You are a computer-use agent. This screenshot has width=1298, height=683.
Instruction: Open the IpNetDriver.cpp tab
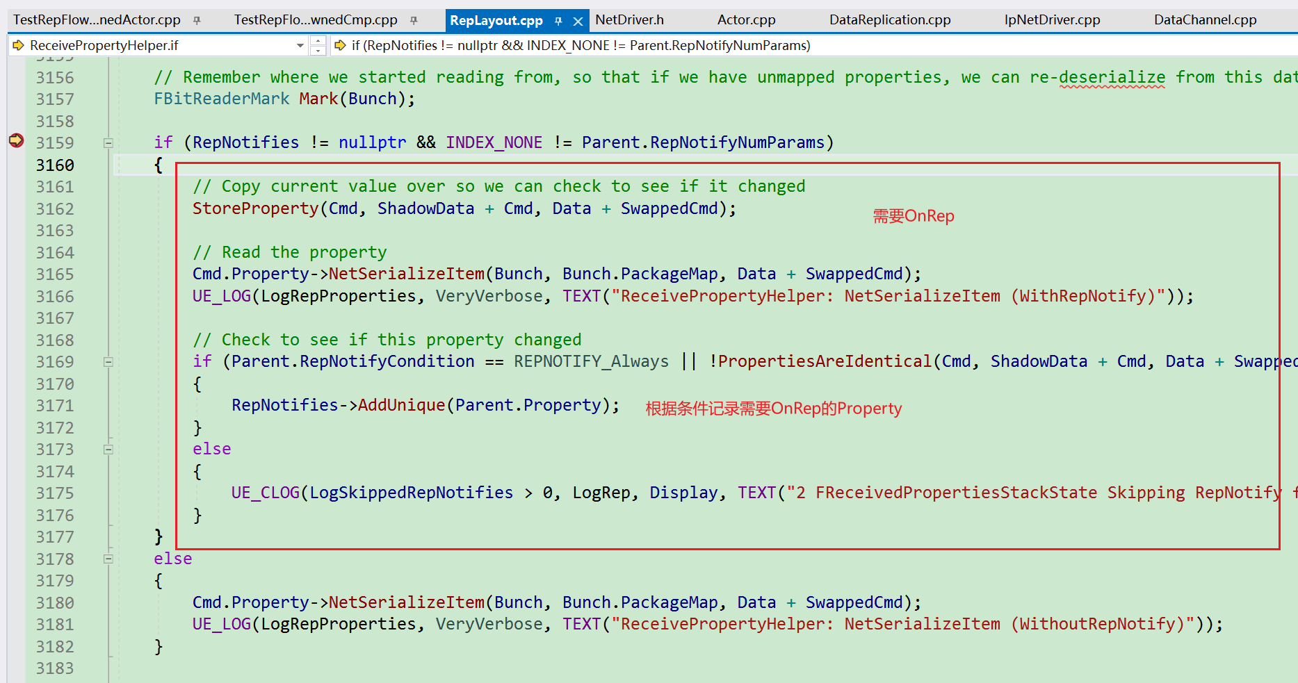tap(1052, 20)
